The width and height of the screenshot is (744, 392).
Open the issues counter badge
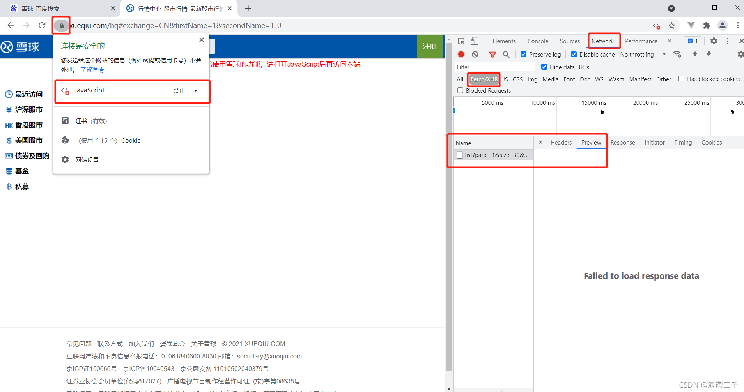(693, 41)
